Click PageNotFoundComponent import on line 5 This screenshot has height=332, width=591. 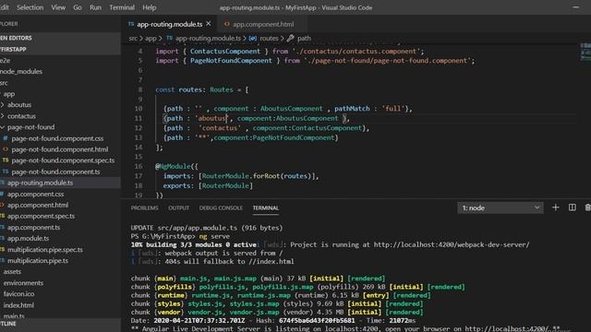pos(231,61)
